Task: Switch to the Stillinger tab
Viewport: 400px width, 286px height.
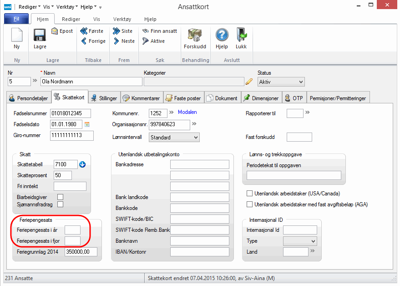Action: [x=104, y=98]
